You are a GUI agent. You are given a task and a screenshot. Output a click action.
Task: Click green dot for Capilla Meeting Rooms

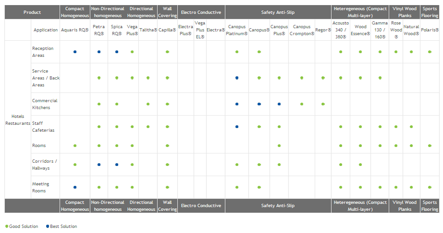coord(167,187)
